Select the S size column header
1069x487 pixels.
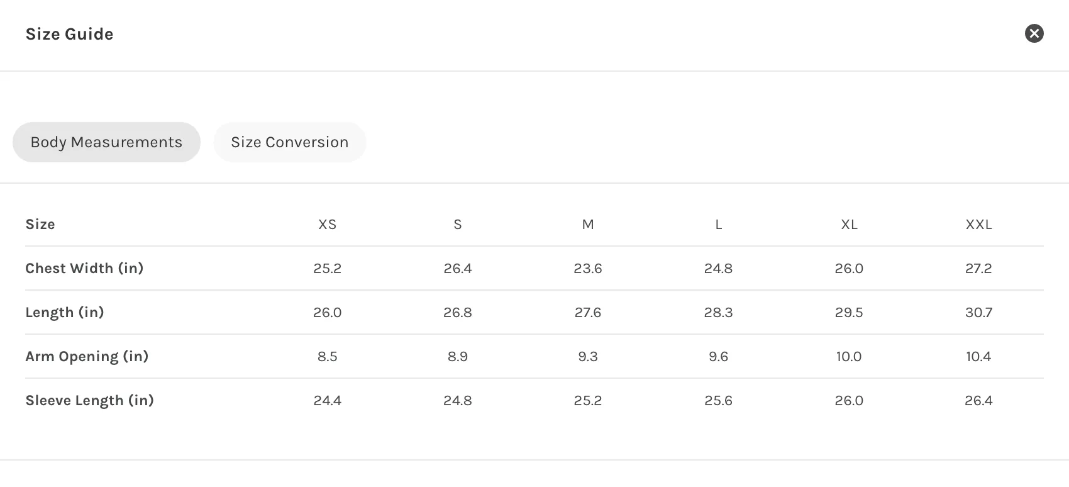tap(458, 225)
